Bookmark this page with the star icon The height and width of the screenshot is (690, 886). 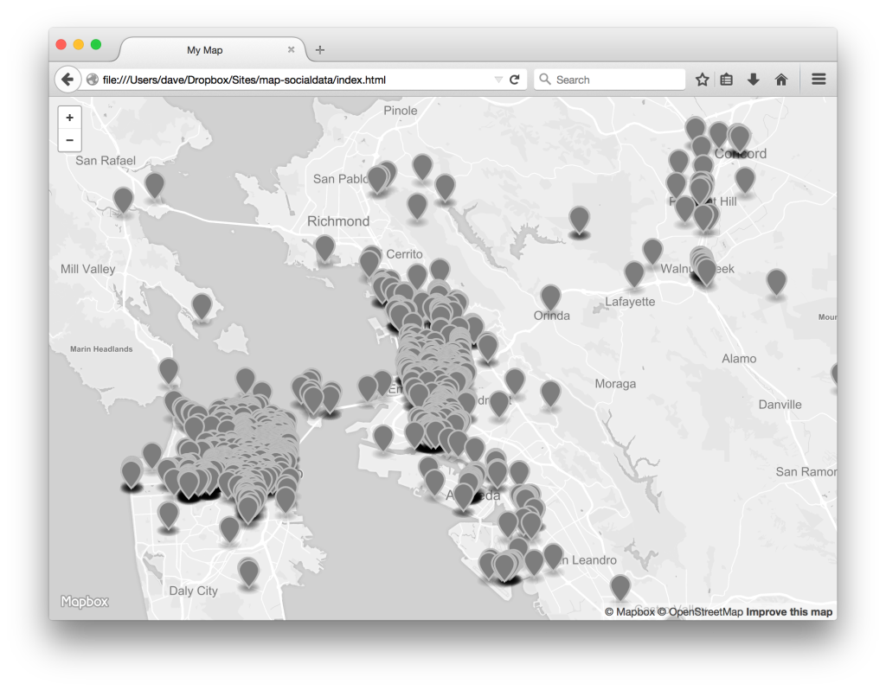[702, 79]
